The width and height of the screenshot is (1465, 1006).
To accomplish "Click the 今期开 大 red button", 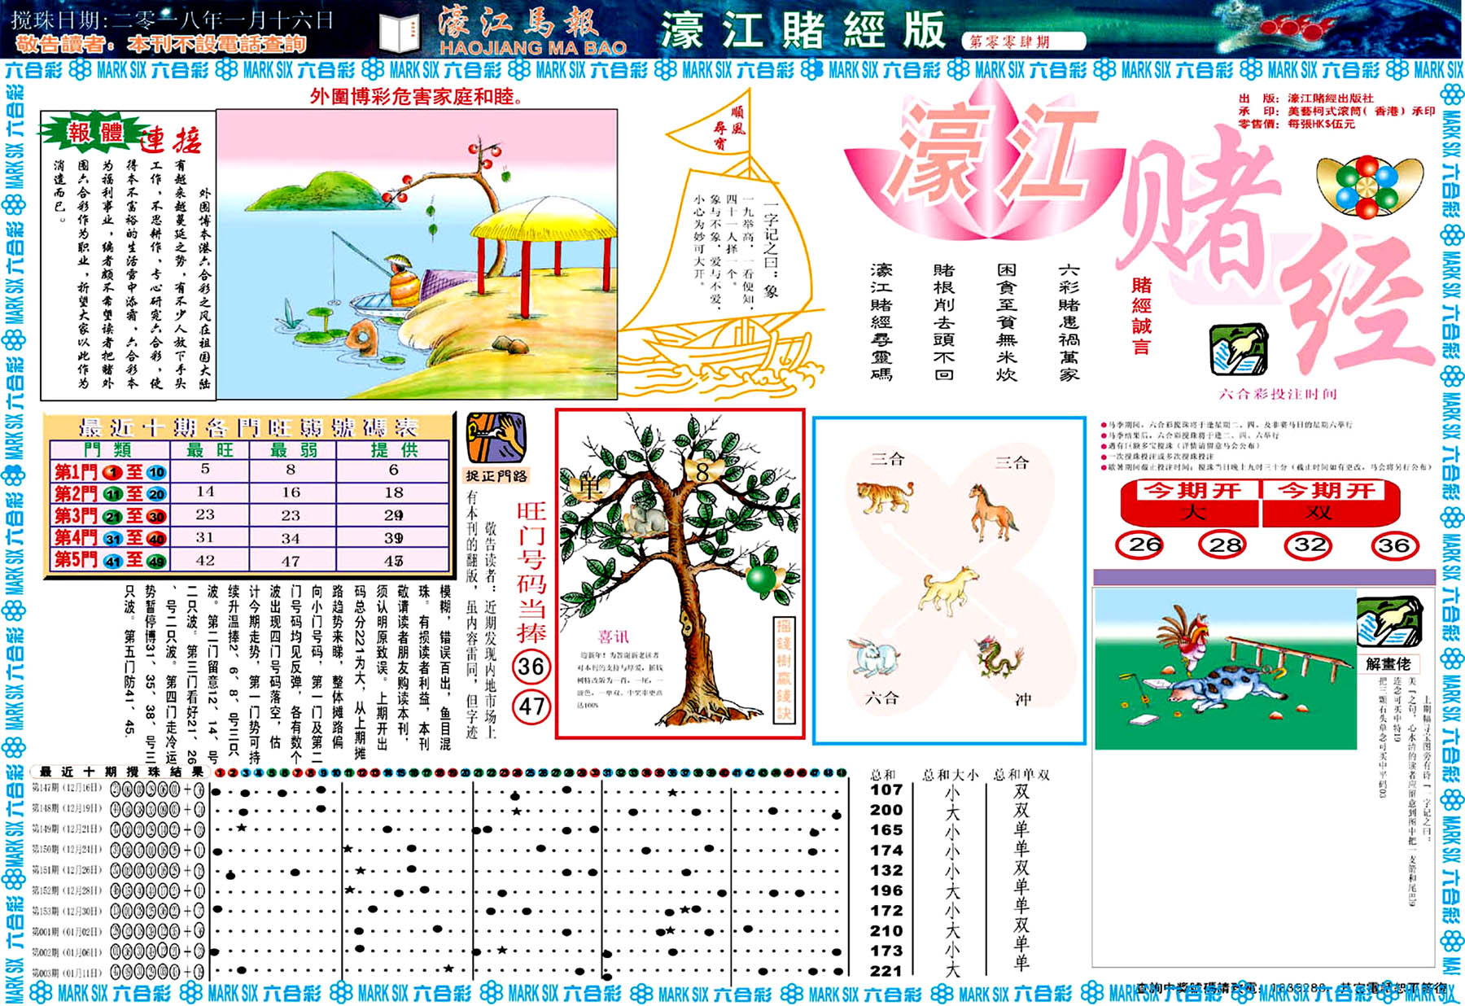I will (1190, 501).
